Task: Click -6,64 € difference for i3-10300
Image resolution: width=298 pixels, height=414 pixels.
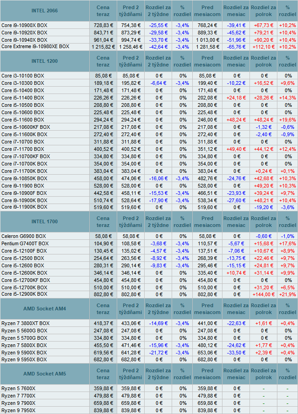Action: [158, 83]
